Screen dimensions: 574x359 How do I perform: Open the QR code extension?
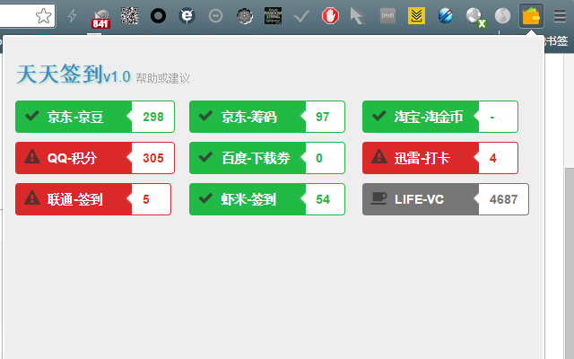tap(129, 16)
